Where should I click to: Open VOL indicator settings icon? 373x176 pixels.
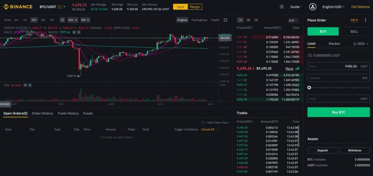[x=30, y=85]
